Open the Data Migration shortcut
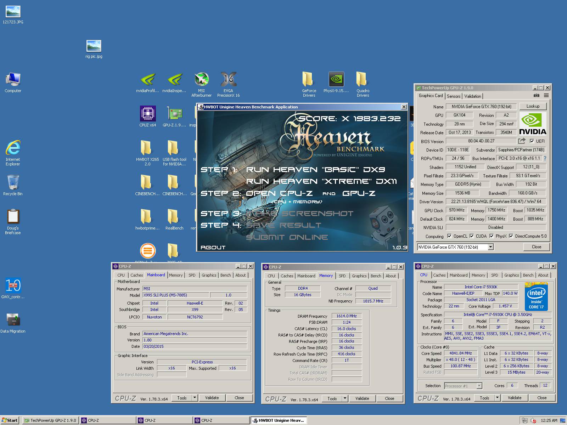The image size is (567, 425). coord(13,323)
